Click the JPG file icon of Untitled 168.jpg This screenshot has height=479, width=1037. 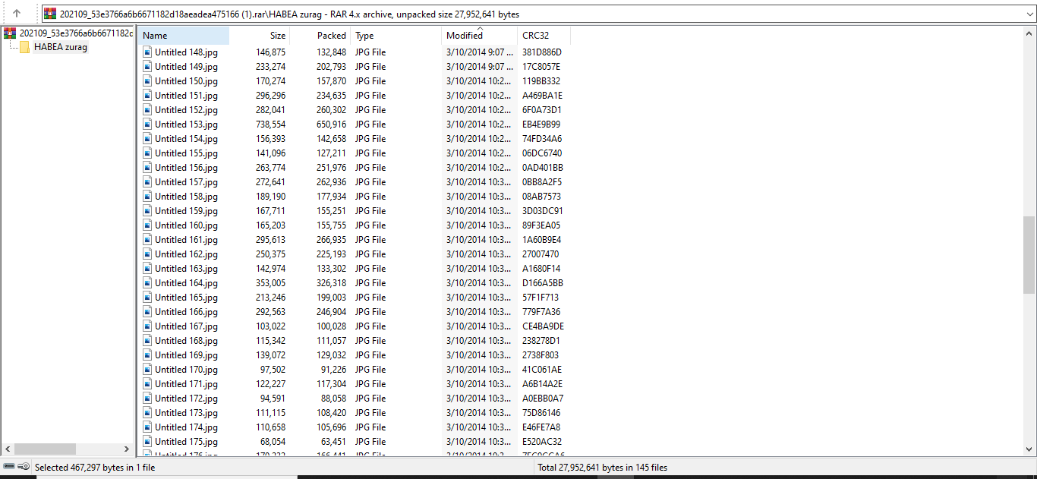(147, 341)
